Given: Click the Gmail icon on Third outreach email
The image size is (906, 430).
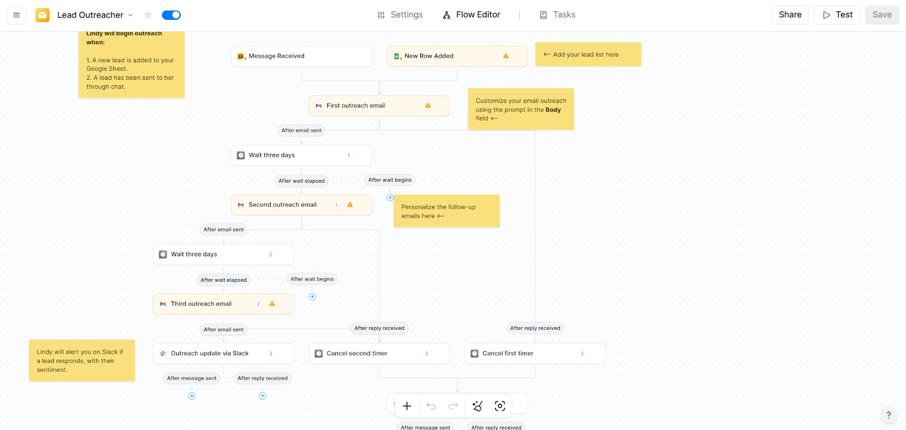Looking at the screenshot, I should 163,304.
